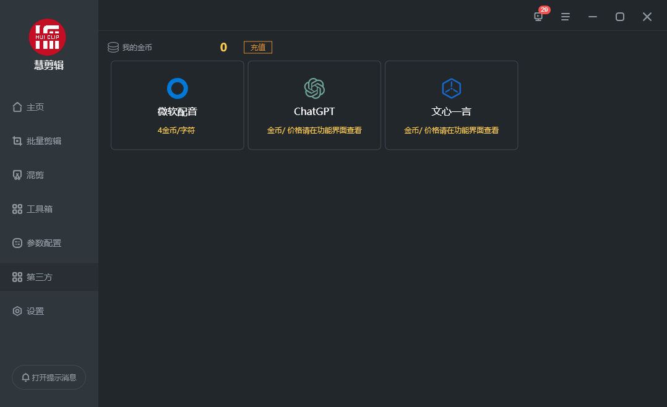This screenshot has width=667, height=407.
Task: Click the Hui Clip logo
Action: [x=48, y=37]
